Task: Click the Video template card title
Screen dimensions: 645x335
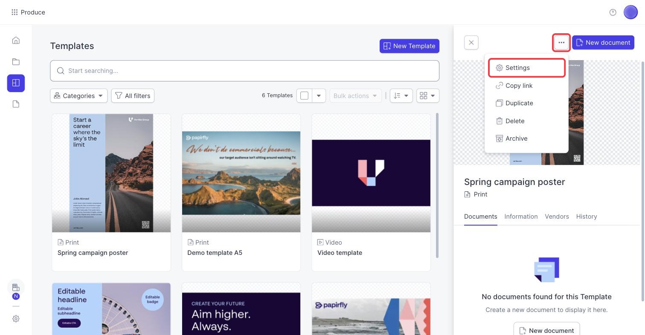Action: point(340,253)
